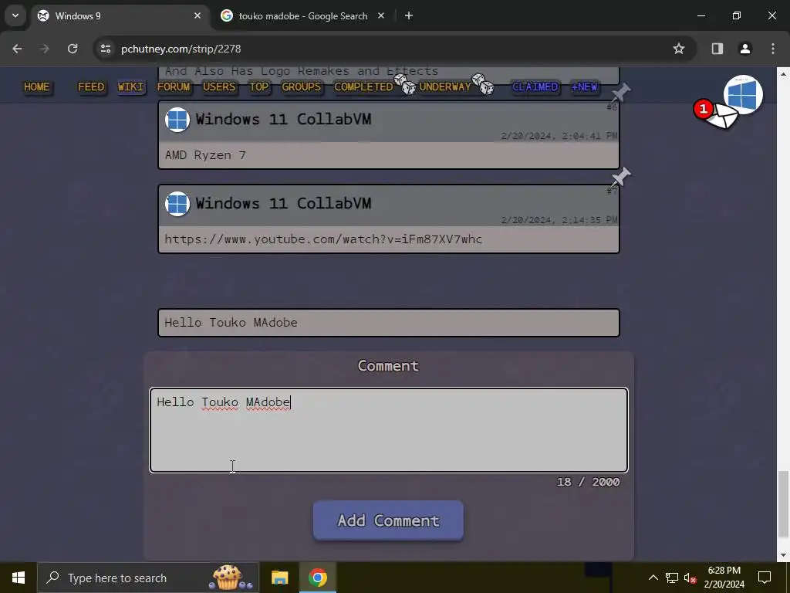Open the tab search chevron

click(x=15, y=15)
